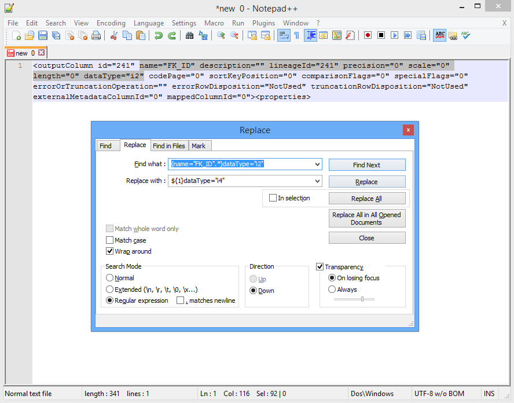Toggle spell check ABC toolbar icon
This screenshot has width=514, height=403.
[439, 35]
